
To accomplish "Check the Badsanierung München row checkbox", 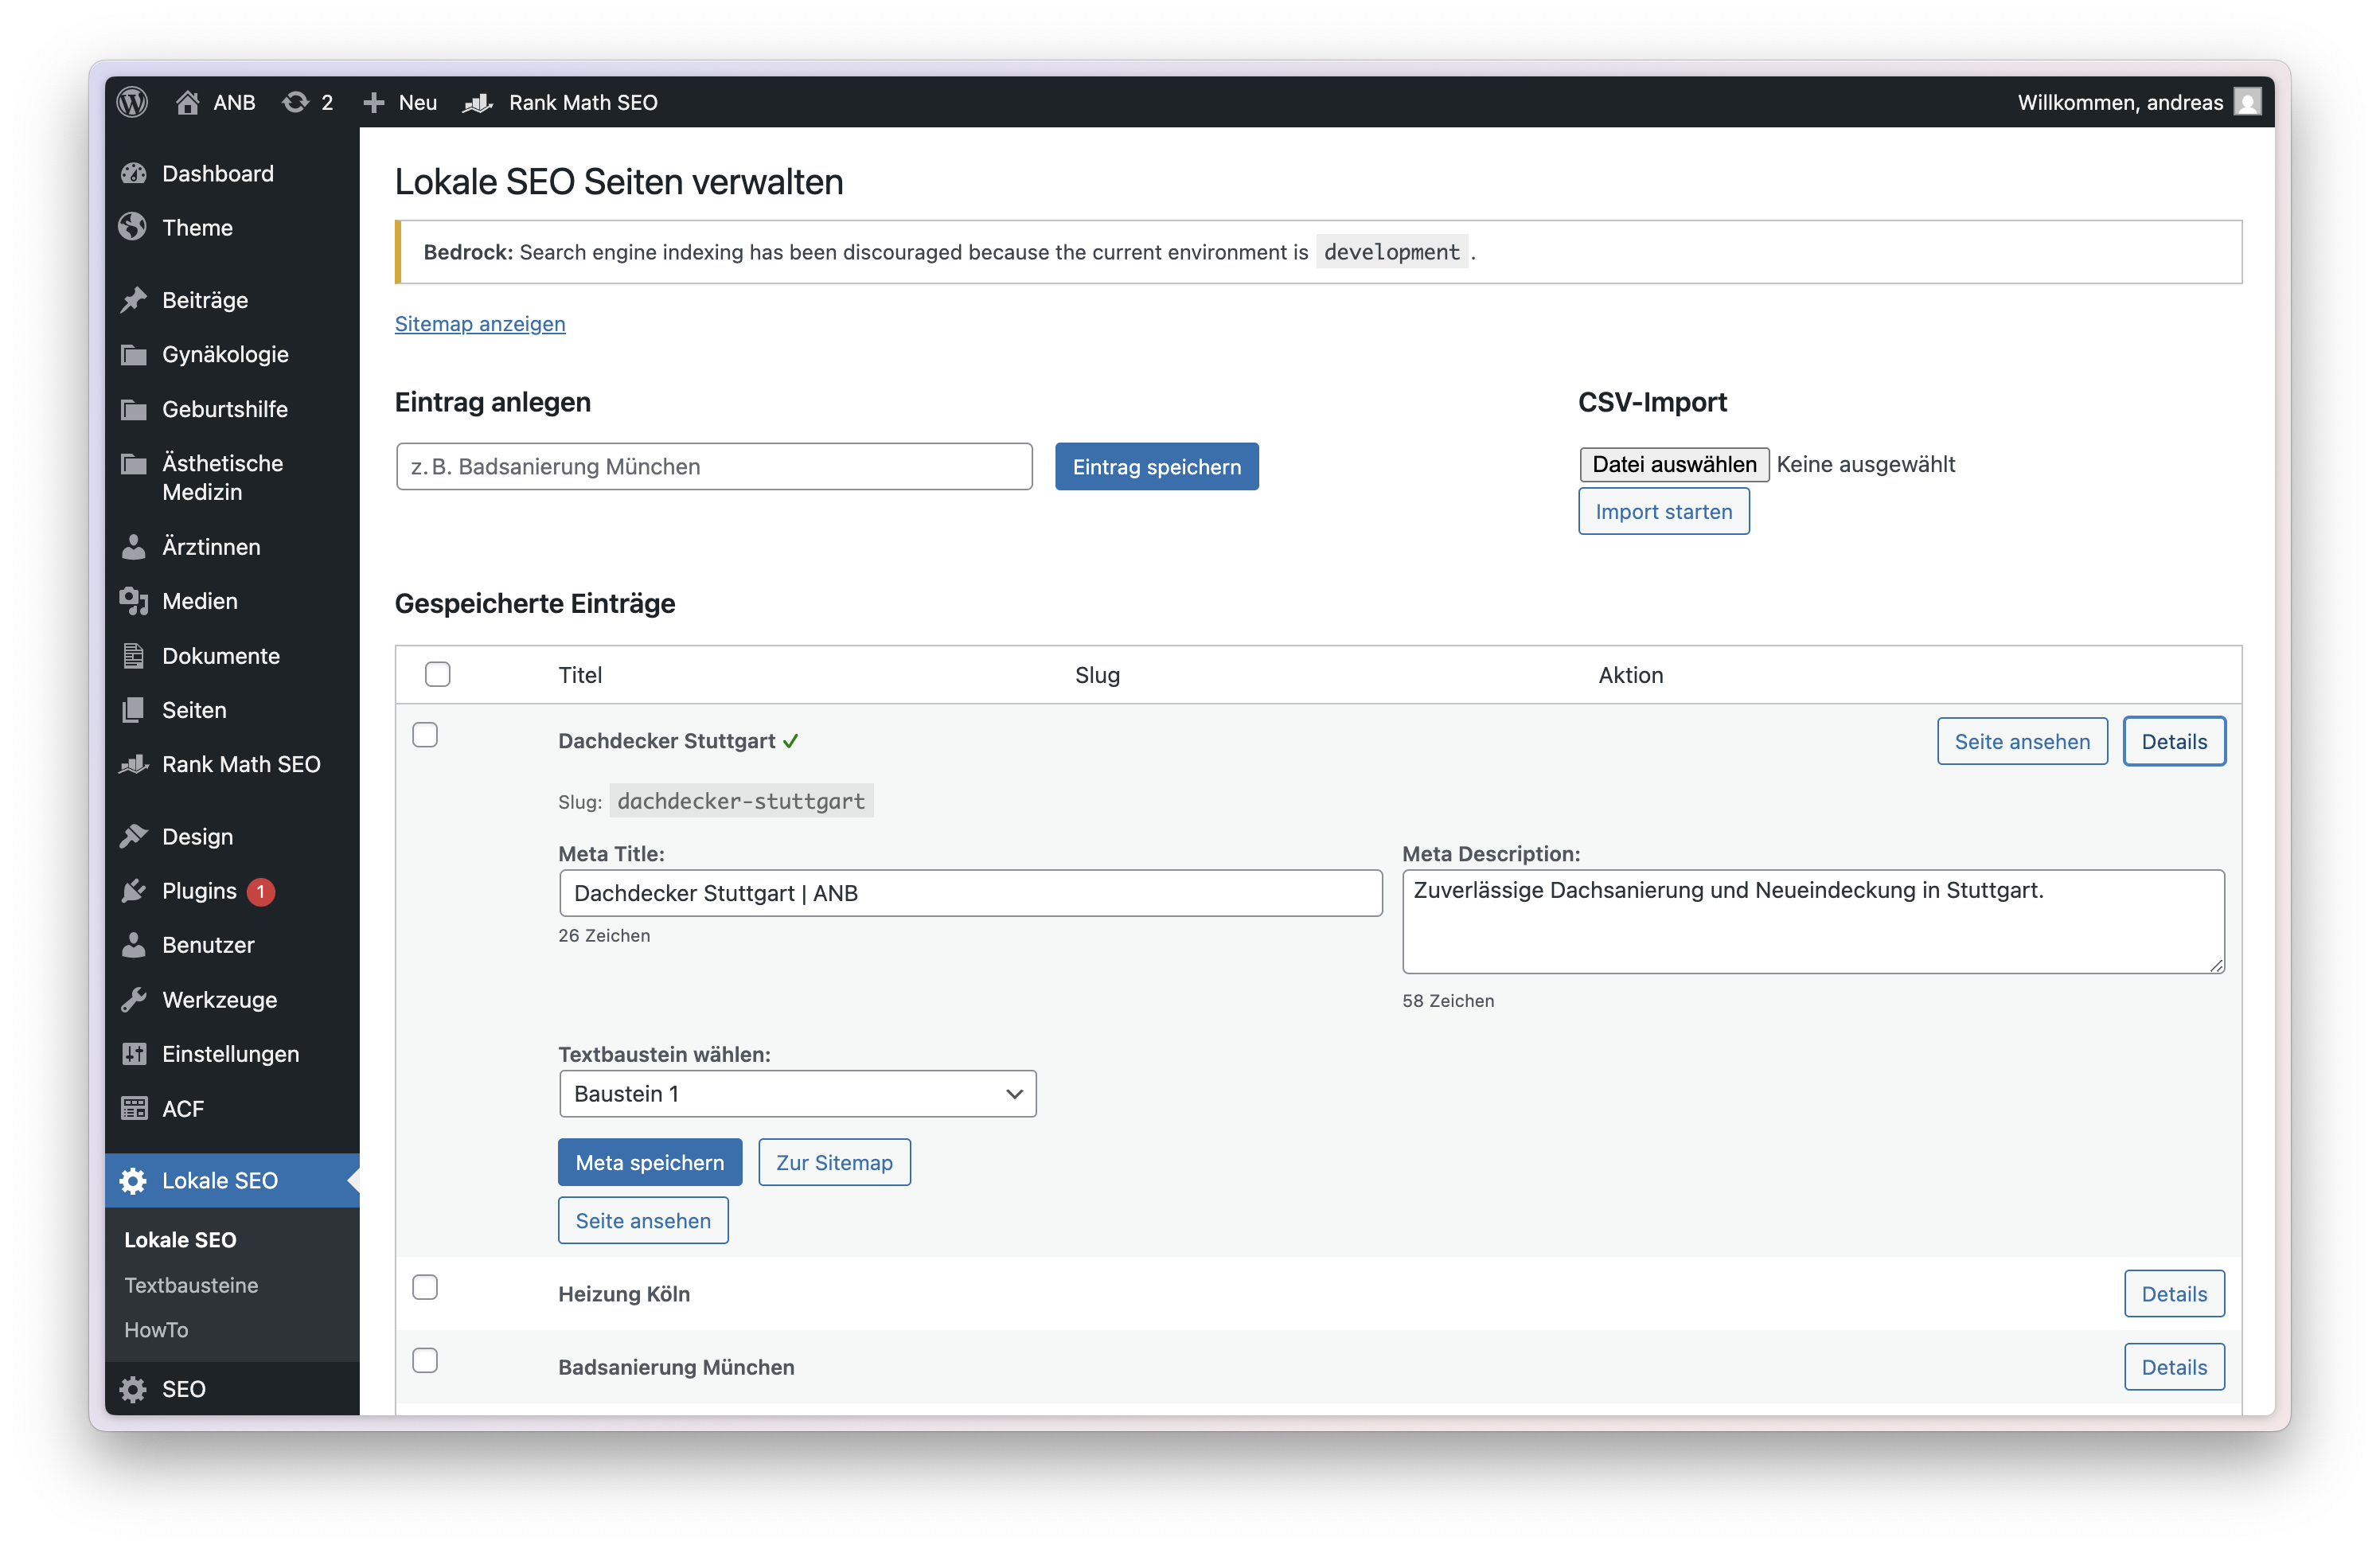I will (x=425, y=1361).
